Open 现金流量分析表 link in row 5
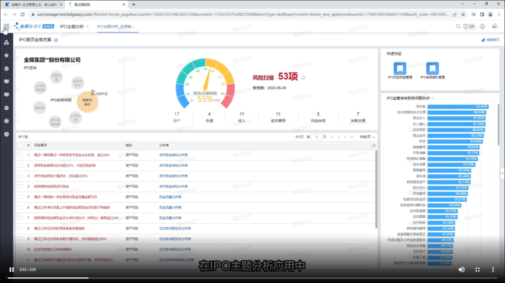This screenshot has height=283, width=505. 170,197
